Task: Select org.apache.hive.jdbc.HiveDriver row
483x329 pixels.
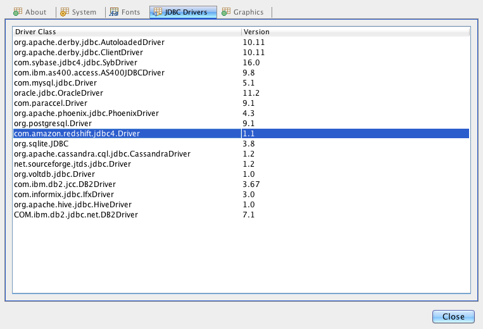Action: (x=241, y=205)
